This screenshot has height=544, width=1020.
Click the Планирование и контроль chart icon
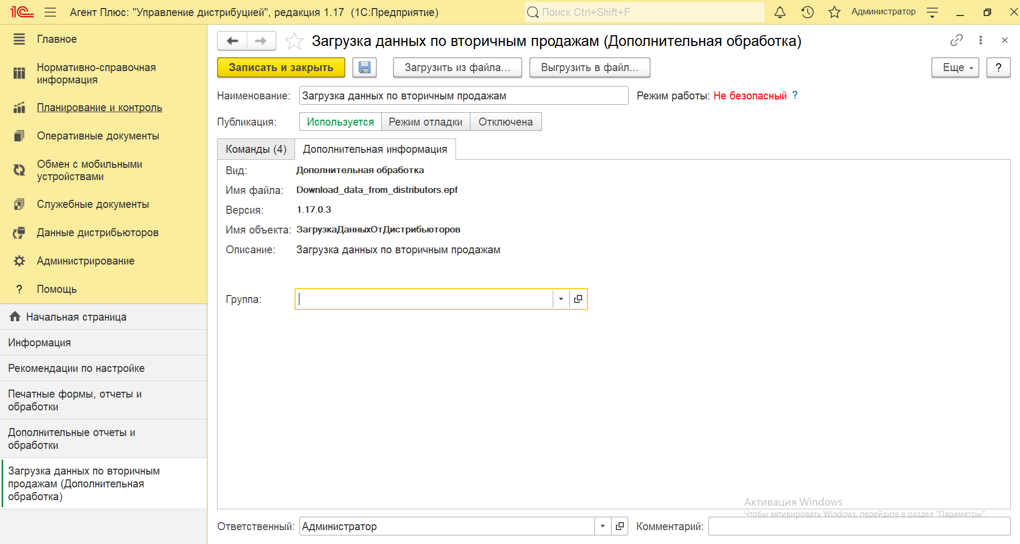point(19,107)
